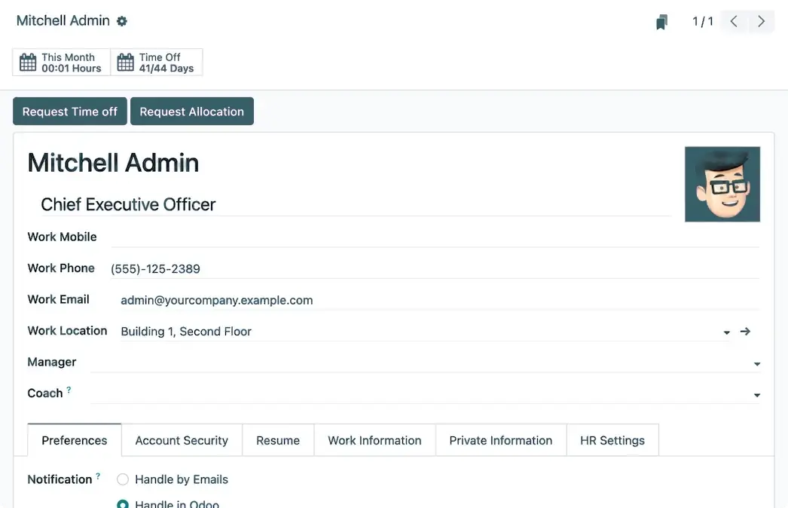Select Handle by Emails radio option

(x=123, y=479)
